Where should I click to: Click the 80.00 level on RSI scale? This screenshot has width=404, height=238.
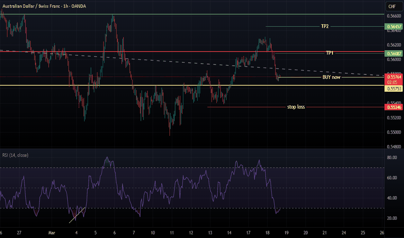tap(392, 158)
